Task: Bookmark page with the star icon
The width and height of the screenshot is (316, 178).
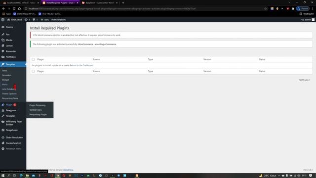Action: tap(266, 9)
